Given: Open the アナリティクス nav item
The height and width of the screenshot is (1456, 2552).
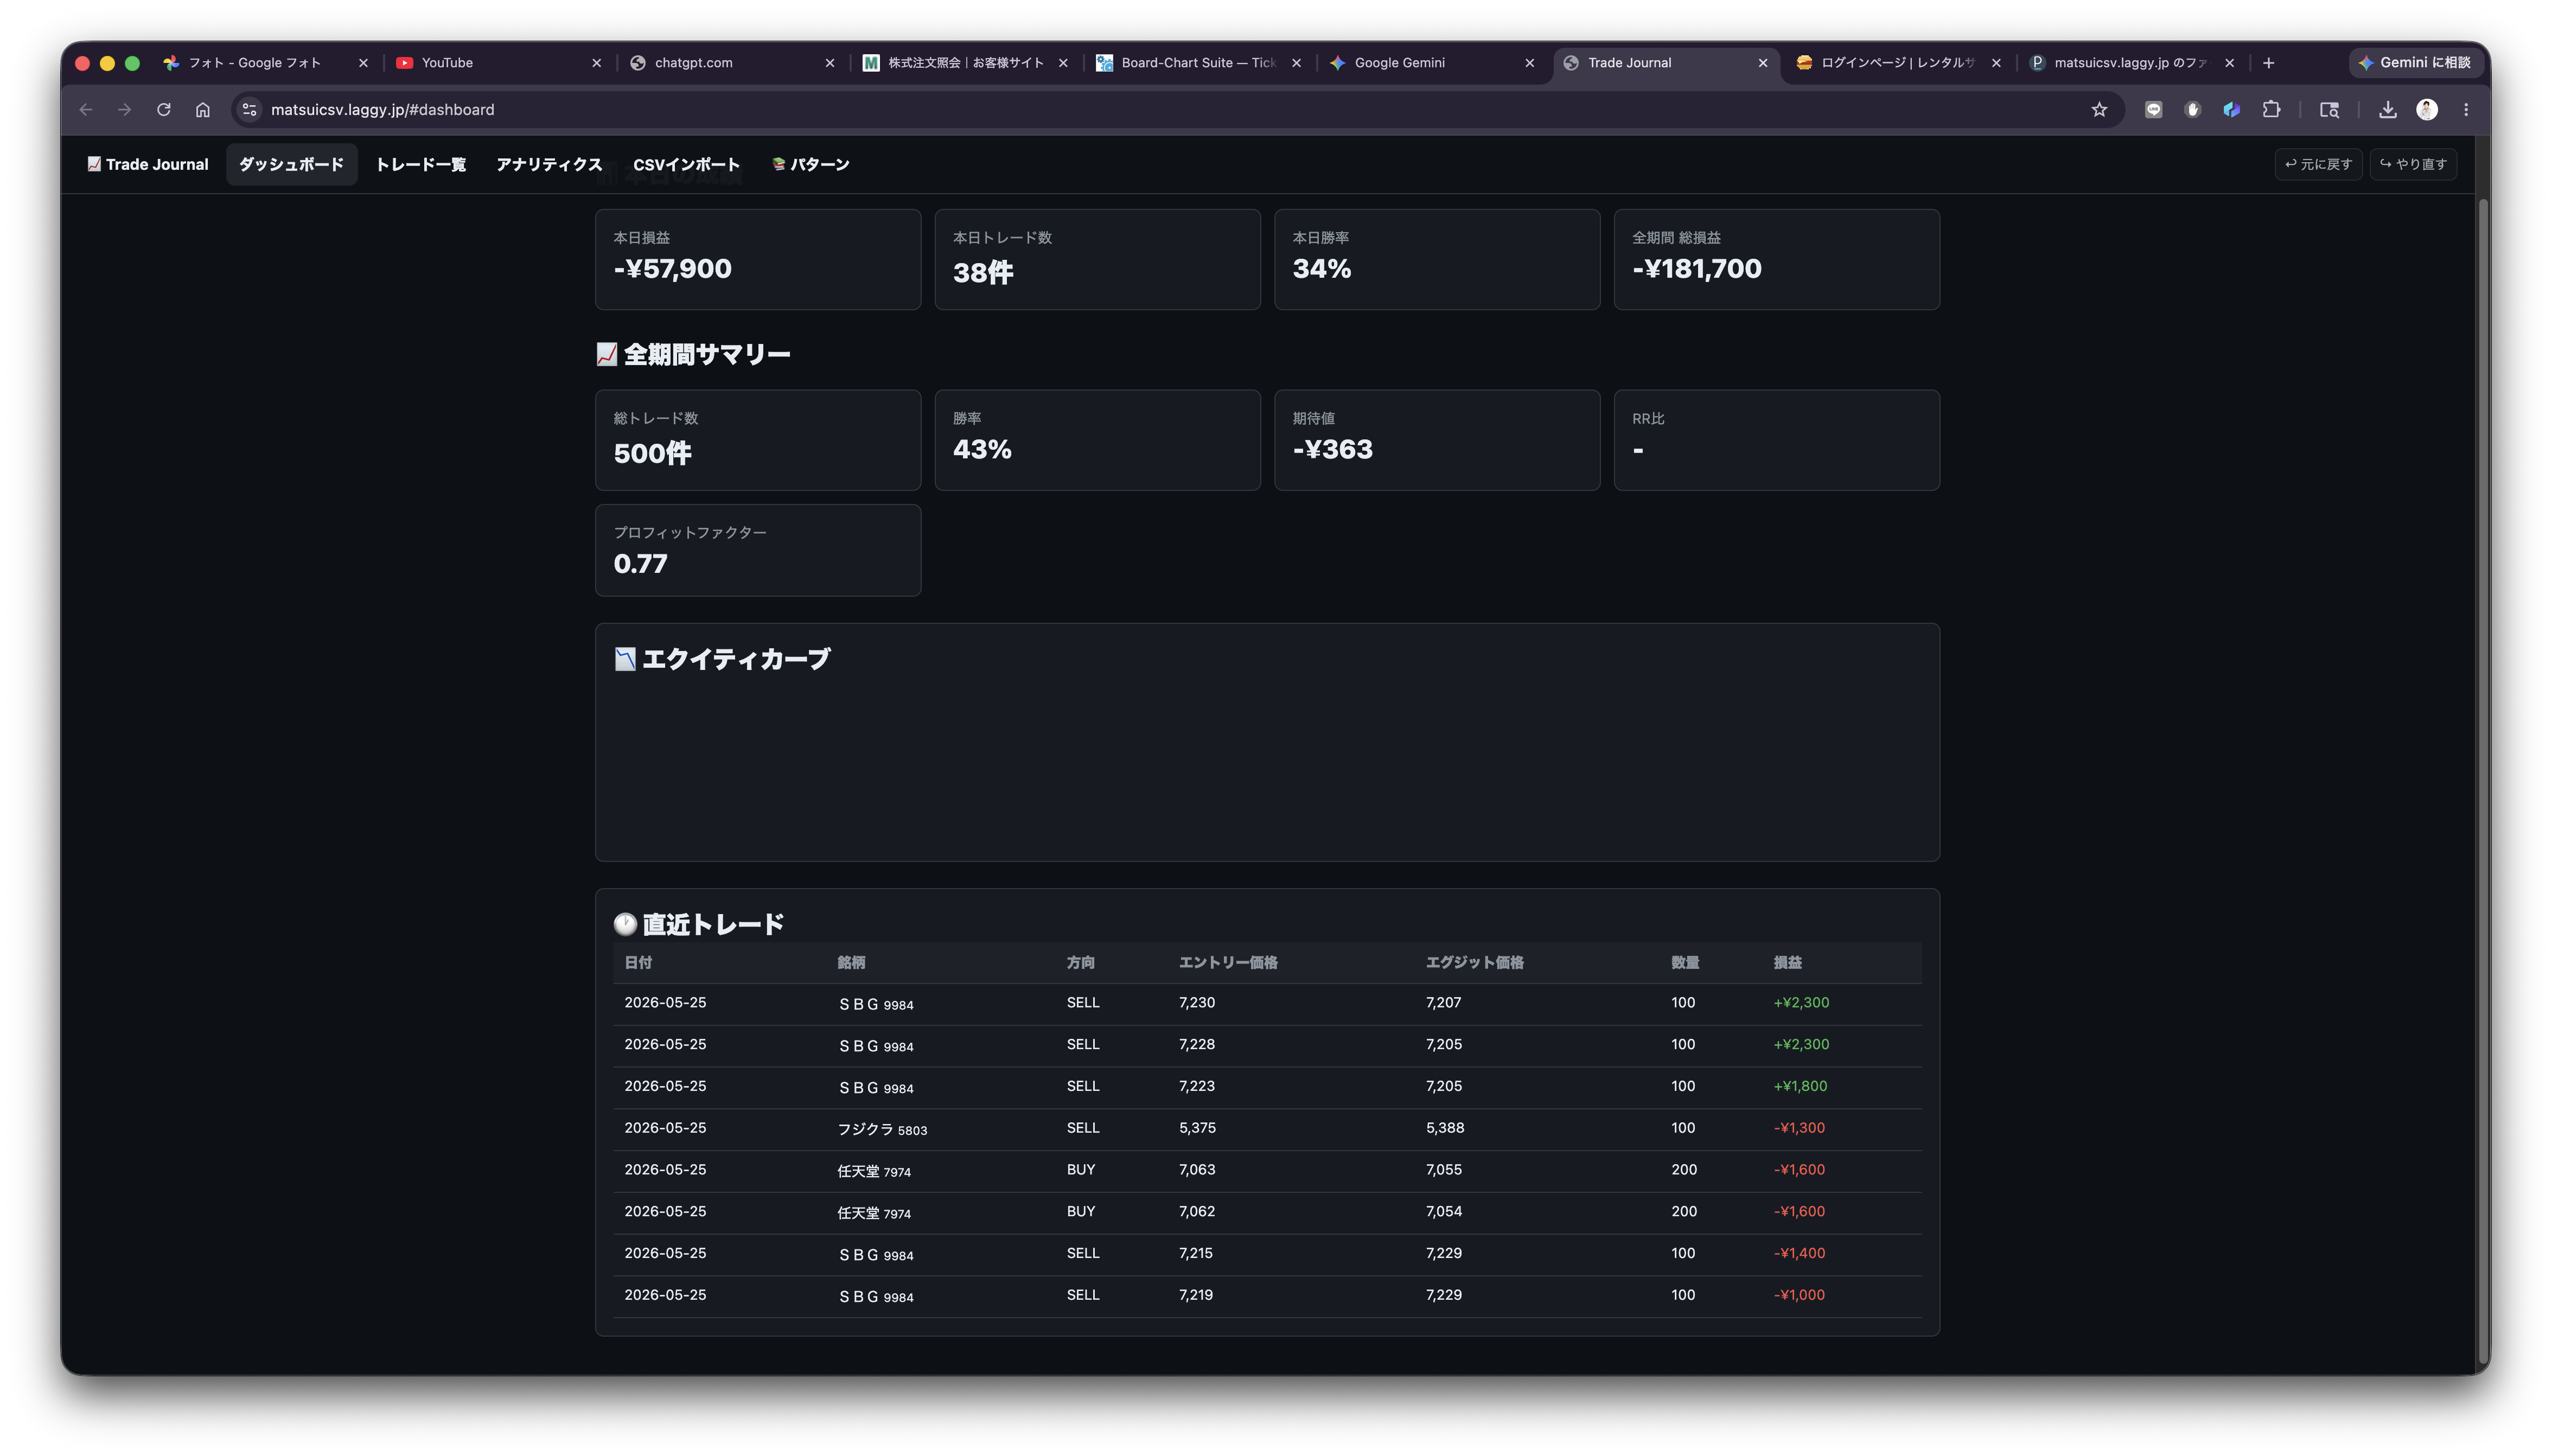Looking at the screenshot, I should (549, 165).
